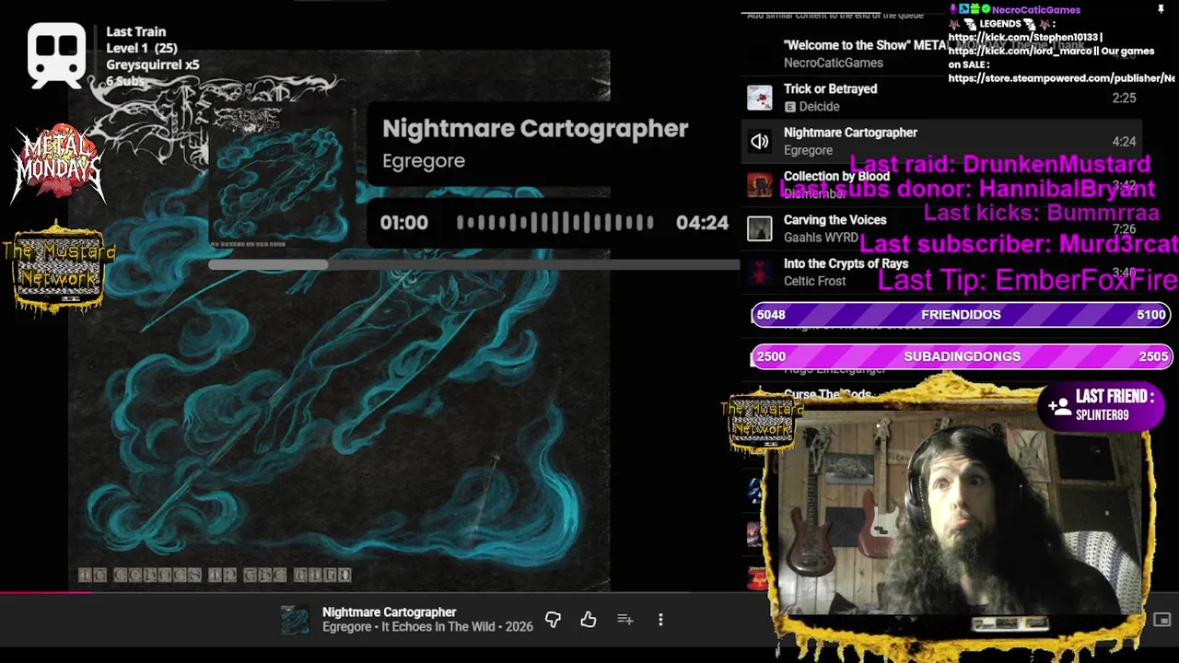The image size is (1179, 663).
Task: Open the three-dot more actions menu
Action: [660, 620]
